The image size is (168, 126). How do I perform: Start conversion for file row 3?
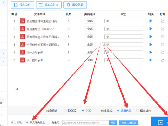(151, 37)
